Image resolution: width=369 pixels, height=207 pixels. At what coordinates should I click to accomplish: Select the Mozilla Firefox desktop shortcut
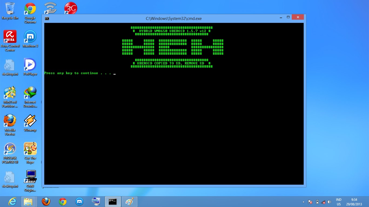(x=10, y=125)
